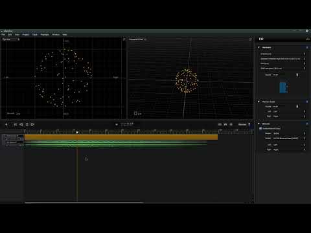Click the corner icon of the top view pane
Image resolution: width=311 pixels, height=233 pixels.
124,39
